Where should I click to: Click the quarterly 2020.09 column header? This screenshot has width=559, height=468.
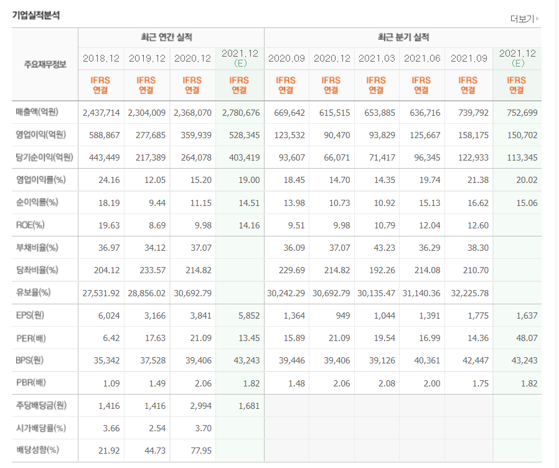click(x=286, y=58)
